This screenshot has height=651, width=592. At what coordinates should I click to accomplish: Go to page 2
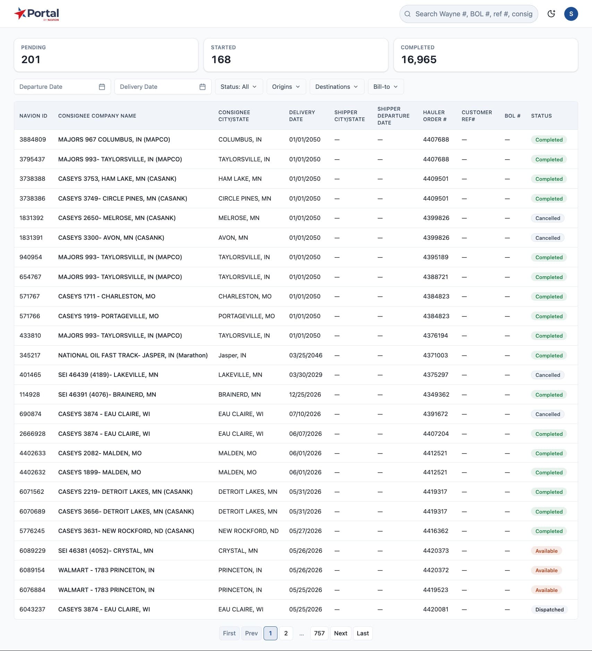(x=286, y=633)
